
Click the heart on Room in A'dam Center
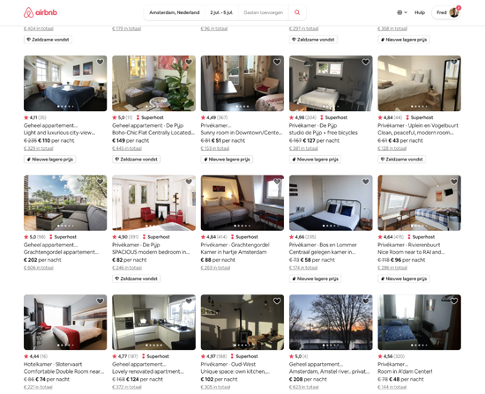coord(454,301)
